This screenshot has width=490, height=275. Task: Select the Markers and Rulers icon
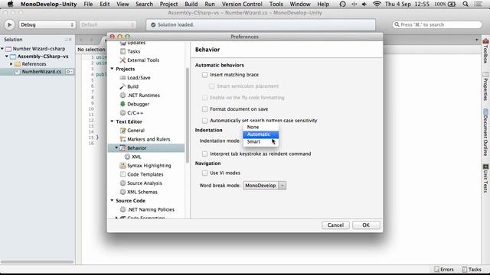pos(122,139)
